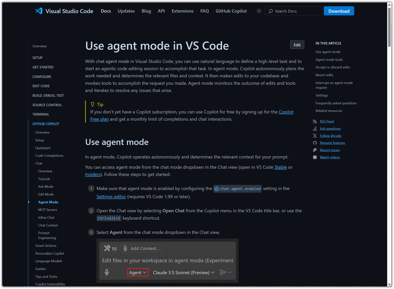Click the GitHub icon beside Request features
Screen dimensions: 394x289
[315, 143]
